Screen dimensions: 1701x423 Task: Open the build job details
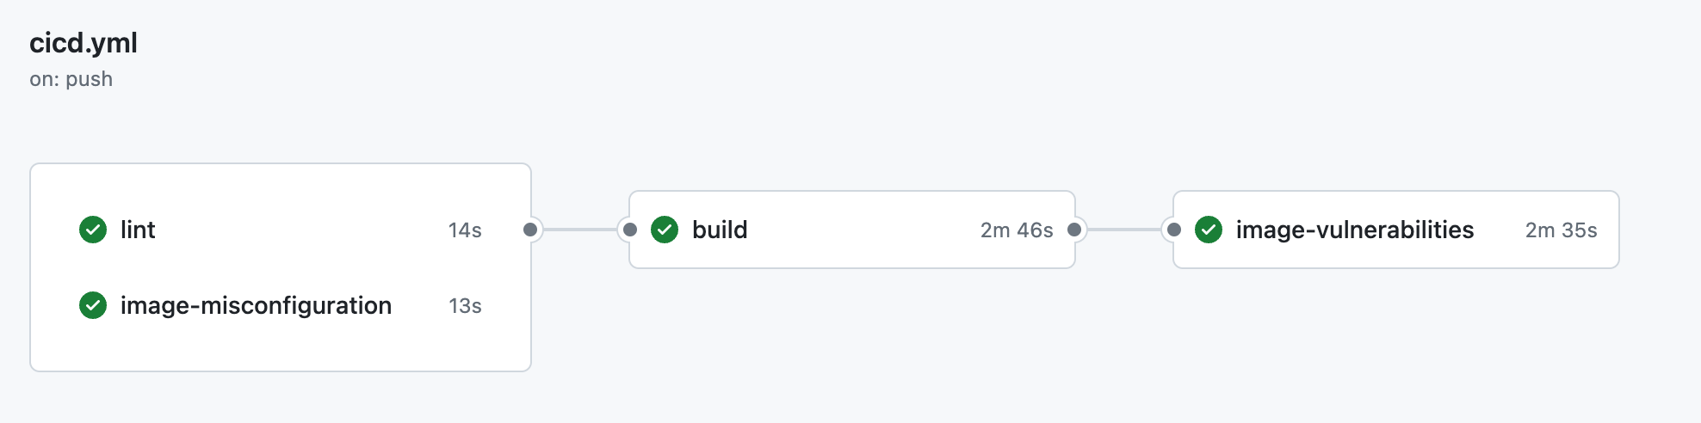tap(720, 230)
